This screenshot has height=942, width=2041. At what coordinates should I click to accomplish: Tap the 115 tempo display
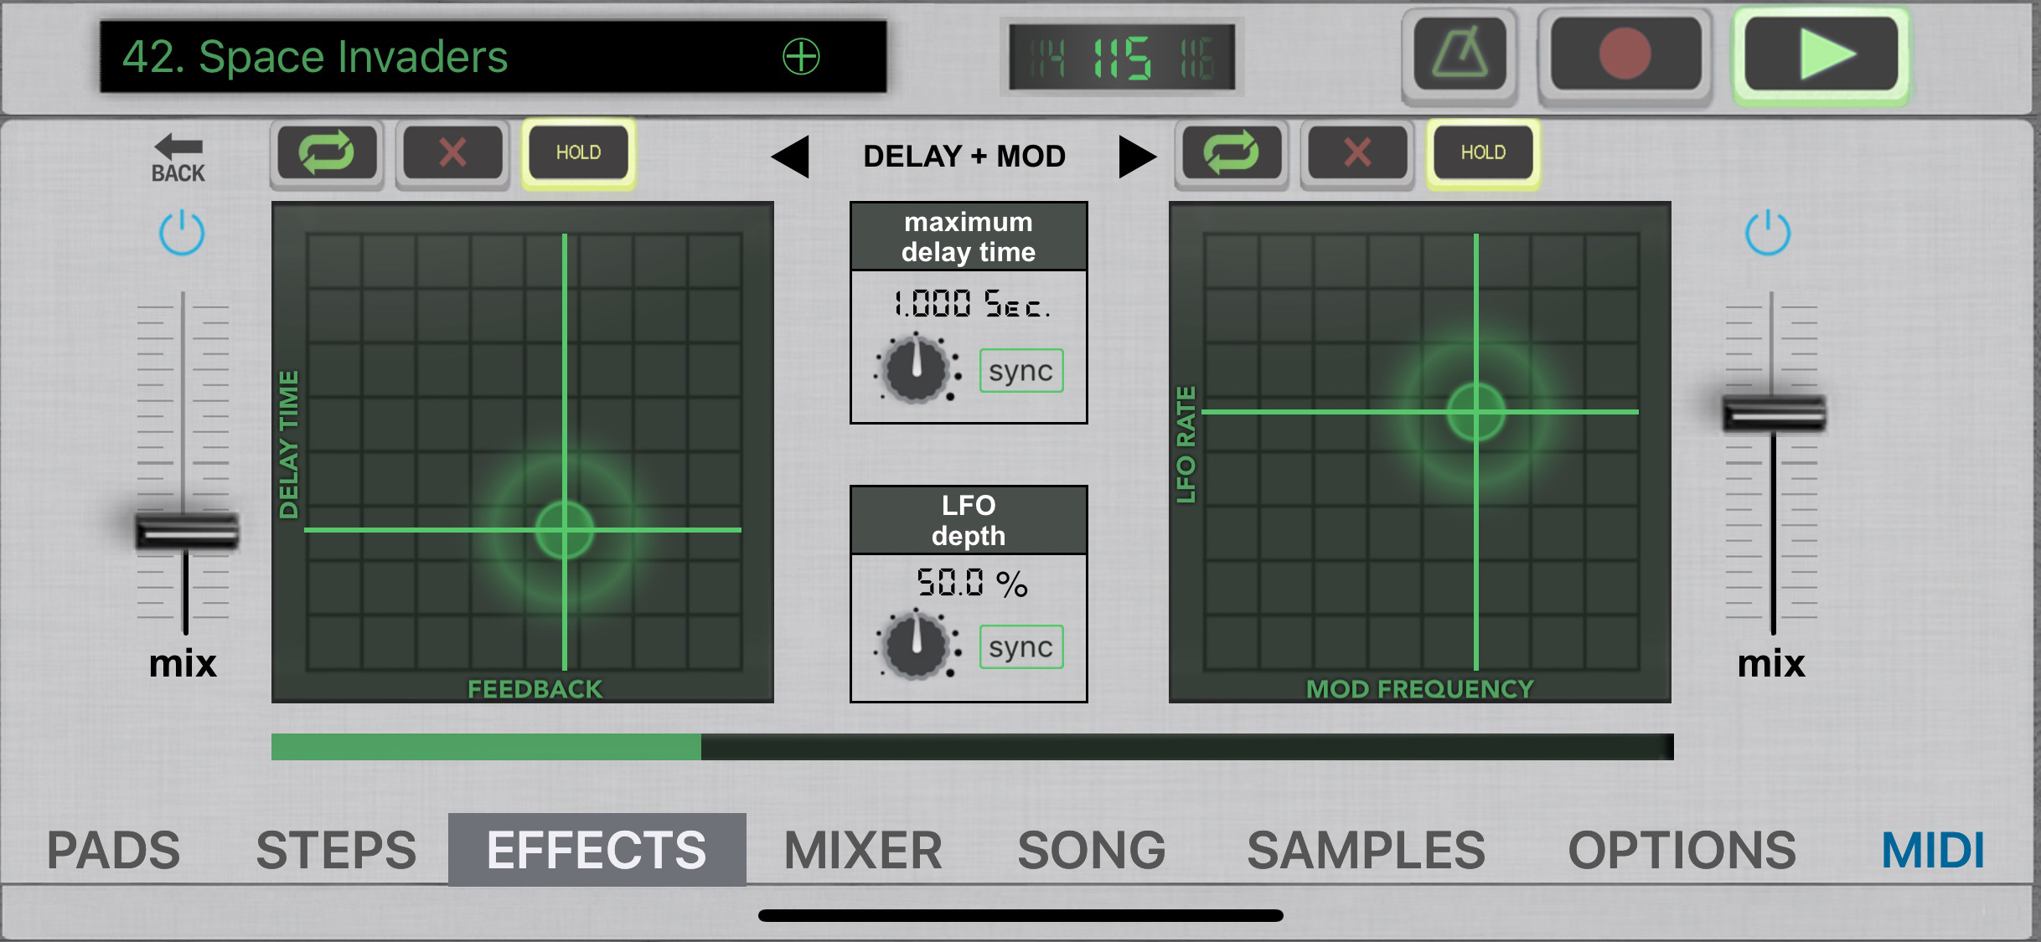click(1122, 59)
